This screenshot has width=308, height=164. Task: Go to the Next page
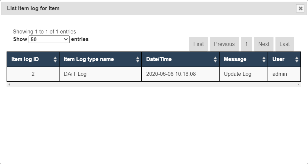tap(264, 44)
